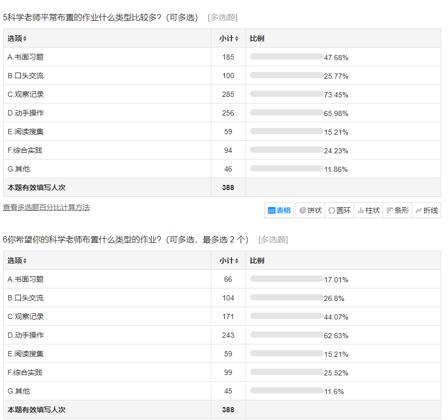Click the 62.63% 动手操作 progress bar
Viewport: 448px width, 420px height.
pos(286,335)
